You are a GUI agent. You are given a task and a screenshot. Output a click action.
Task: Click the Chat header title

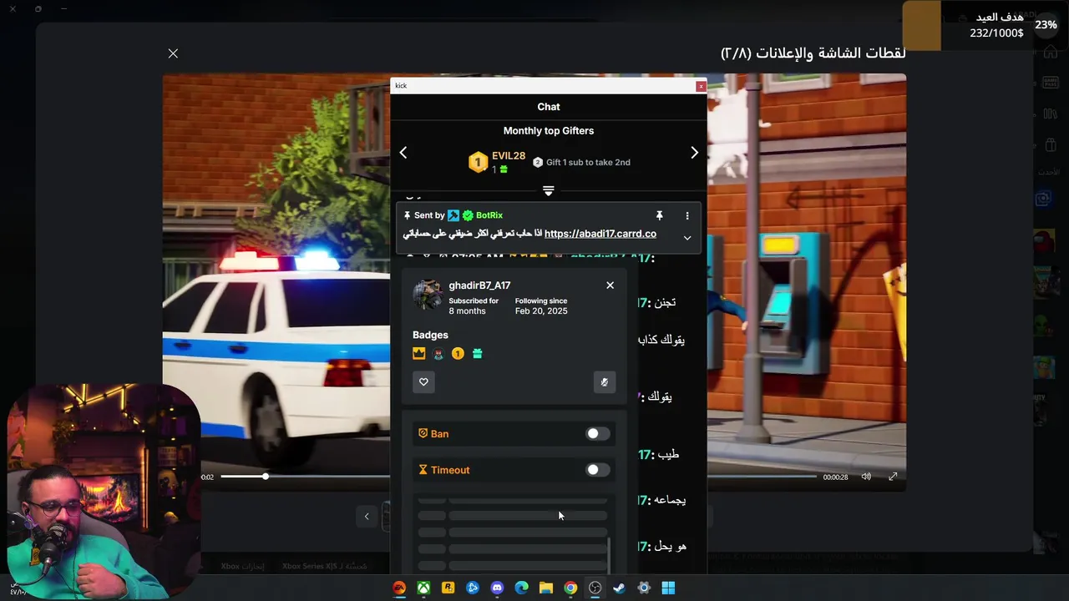[549, 107]
